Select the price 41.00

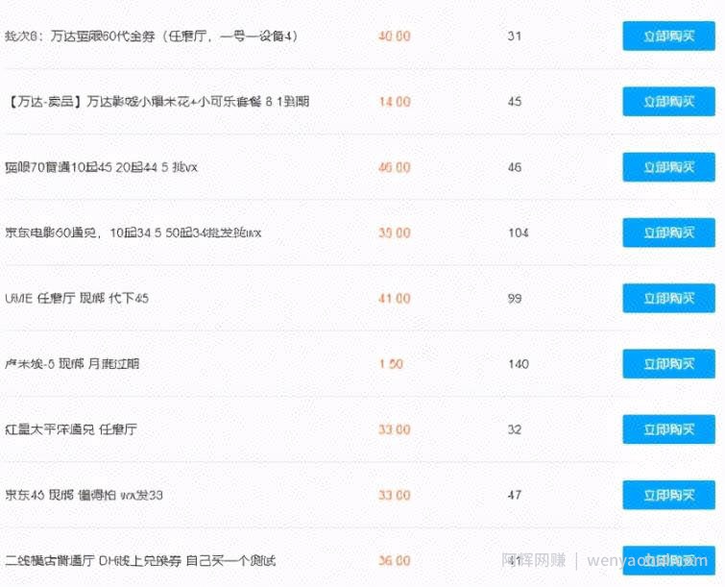pyautogui.click(x=395, y=299)
